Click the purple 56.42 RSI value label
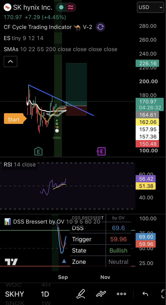This screenshot has width=166, height=305. pyautogui.click(x=146, y=179)
